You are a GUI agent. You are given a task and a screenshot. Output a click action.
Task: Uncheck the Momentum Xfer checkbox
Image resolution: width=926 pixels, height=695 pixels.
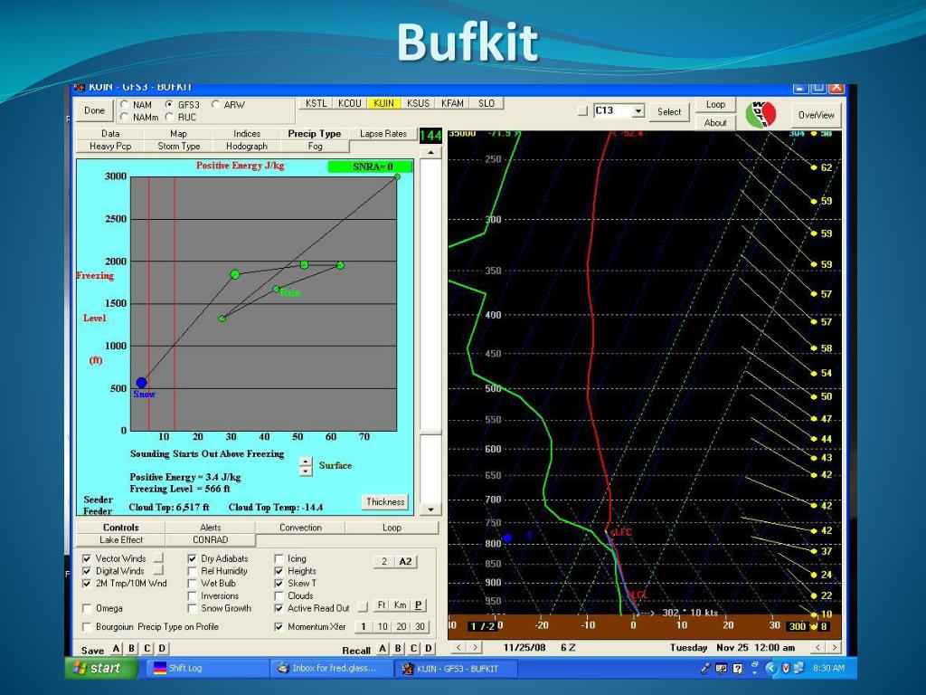(279, 626)
